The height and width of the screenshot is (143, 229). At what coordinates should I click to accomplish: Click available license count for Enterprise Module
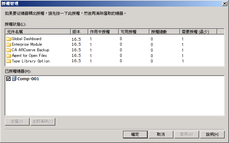pyautogui.click(x=121, y=44)
